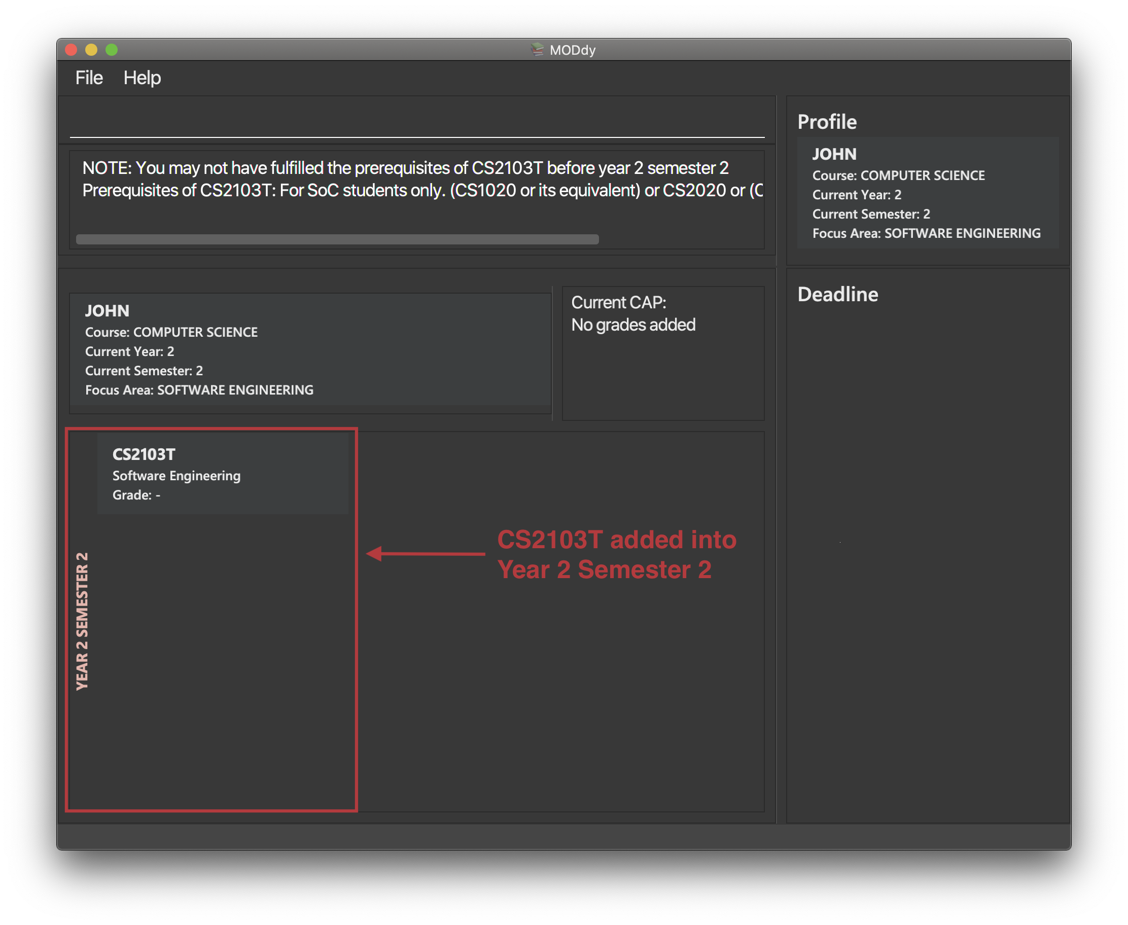
Task: Click the 'YEAR 2 SEMESTER 2' label
Action: click(82, 621)
